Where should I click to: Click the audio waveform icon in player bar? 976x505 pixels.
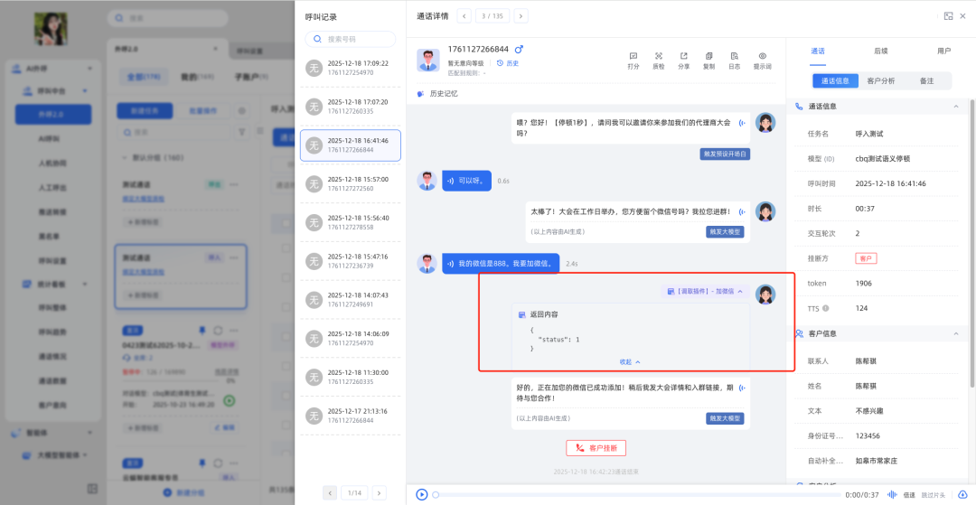[892, 494]
